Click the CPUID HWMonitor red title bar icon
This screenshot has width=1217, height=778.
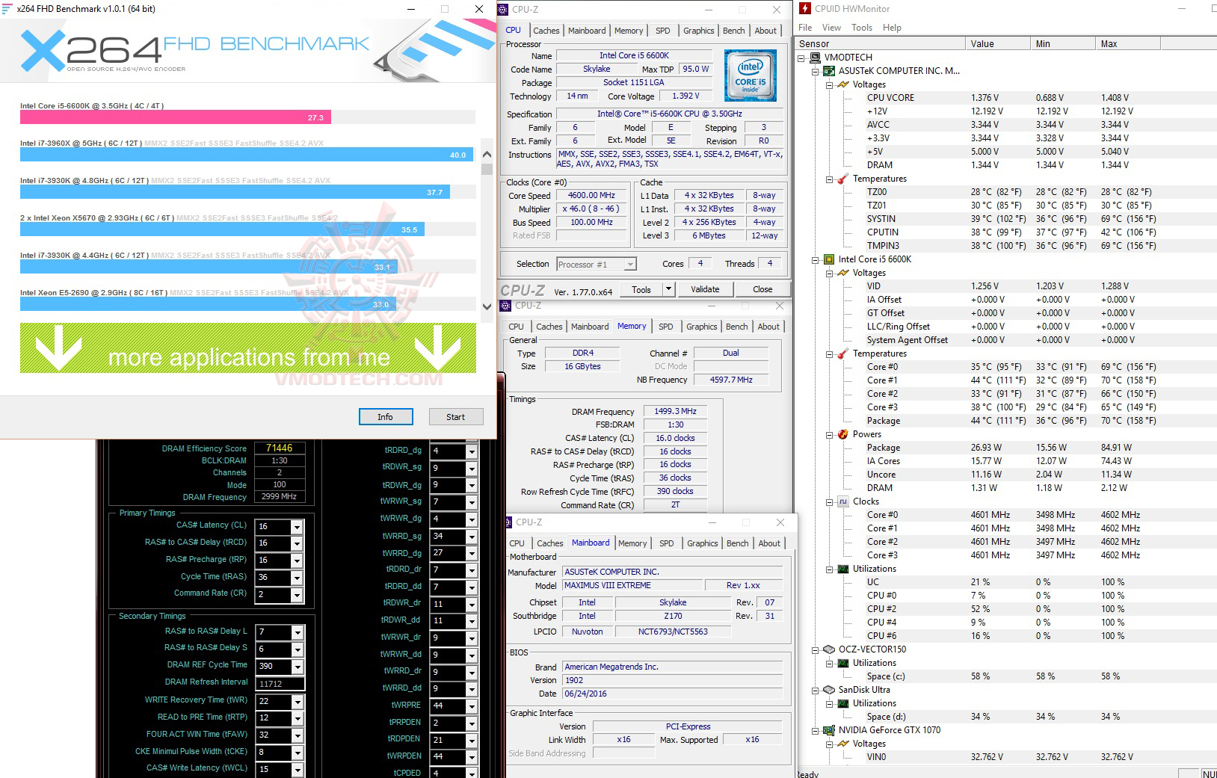point(805,8)
